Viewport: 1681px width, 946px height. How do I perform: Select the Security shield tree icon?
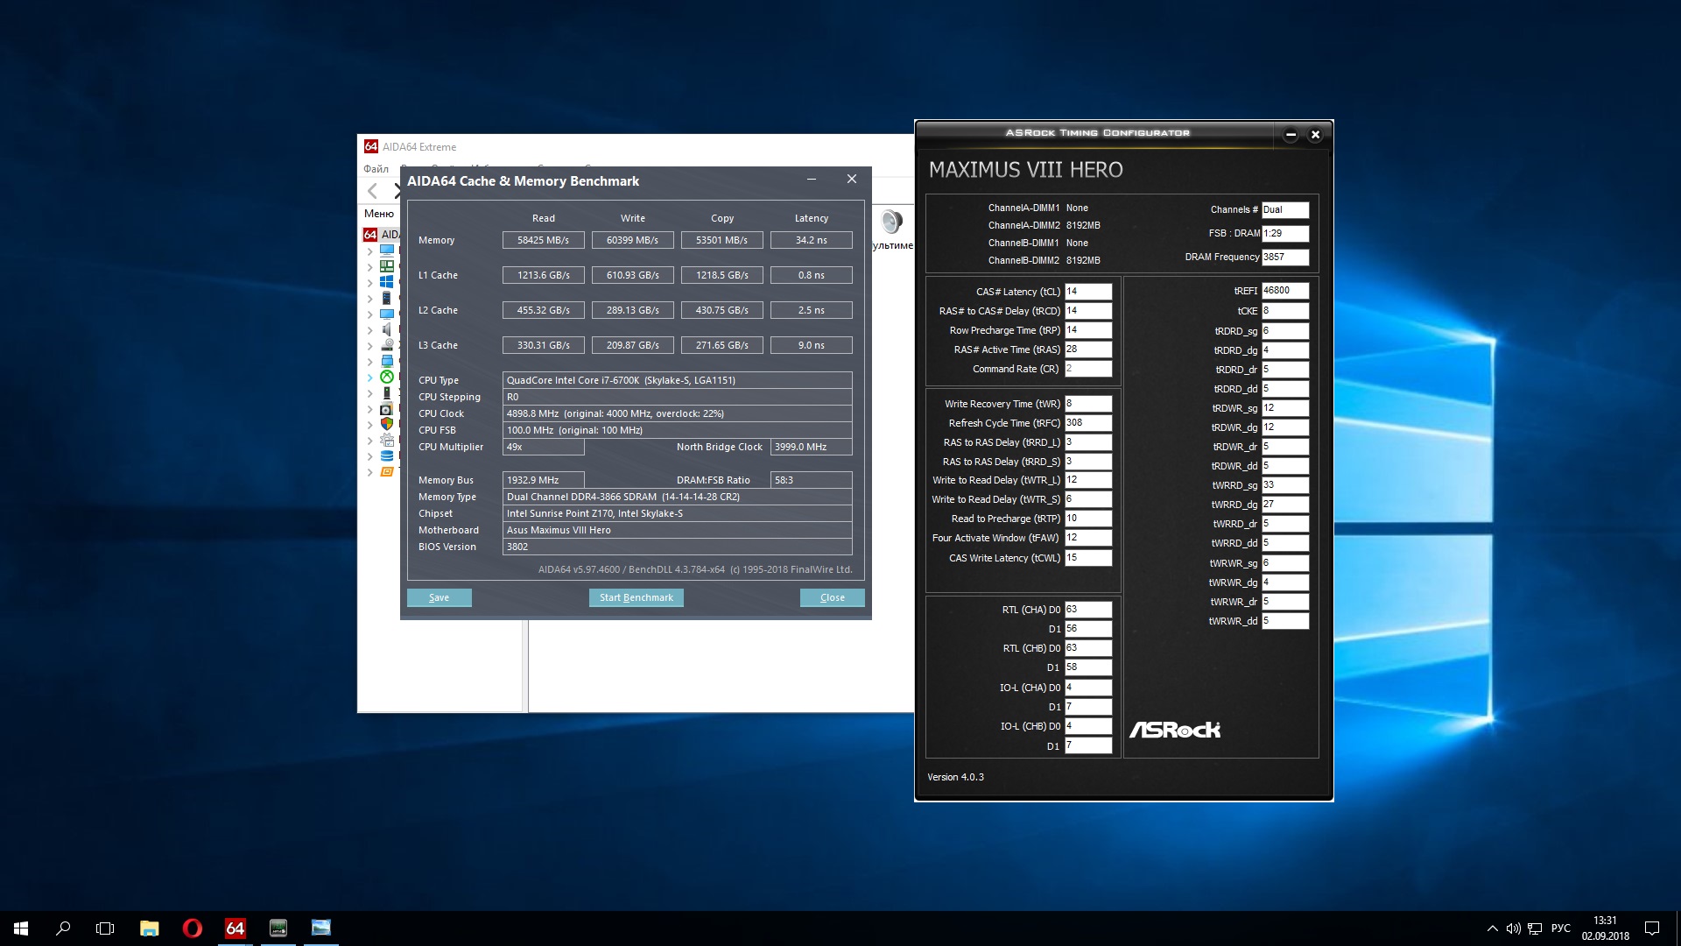click(x=386, y=424)
